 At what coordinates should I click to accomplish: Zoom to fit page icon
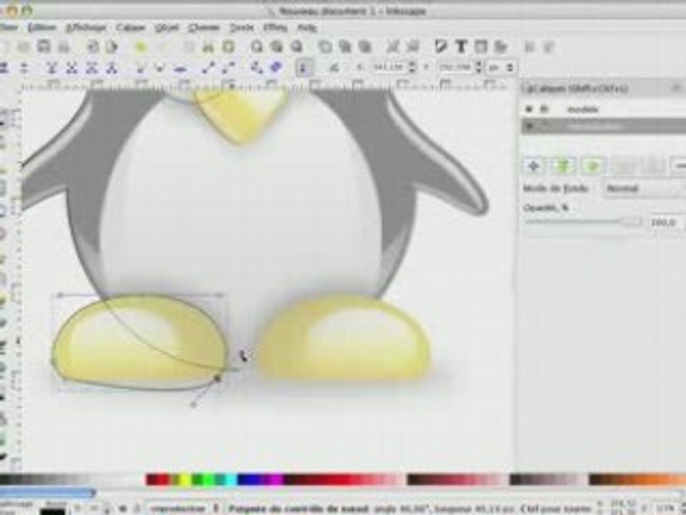coord(297,46)
